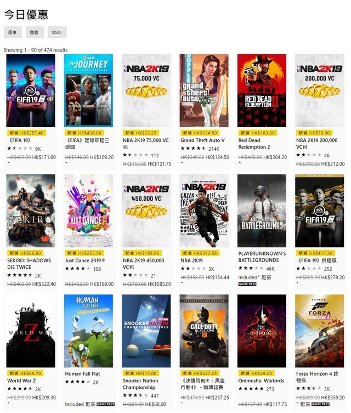Click the Game Pass badge under Forza Horizon 4
Viewport: 351px width, 413px height.
320,404
